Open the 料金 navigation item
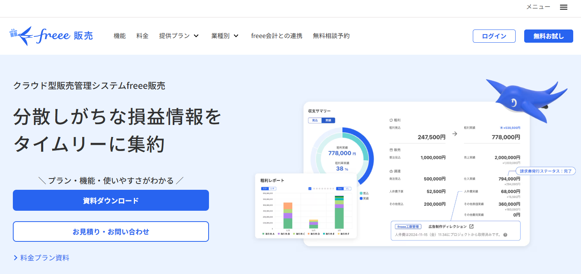 click(142, 36)
